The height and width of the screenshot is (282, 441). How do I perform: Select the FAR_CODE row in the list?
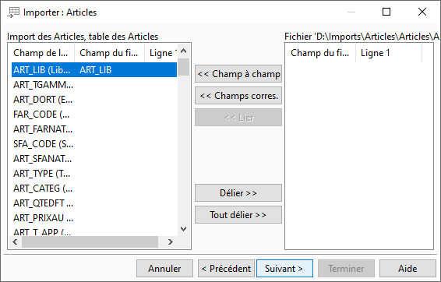94,115
